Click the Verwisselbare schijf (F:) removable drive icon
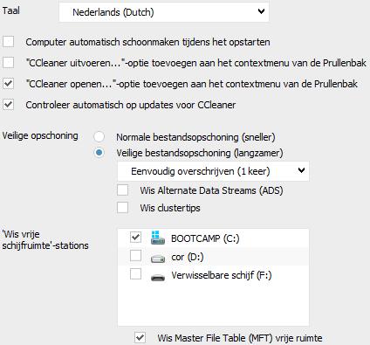 click(x=158, y=278)
